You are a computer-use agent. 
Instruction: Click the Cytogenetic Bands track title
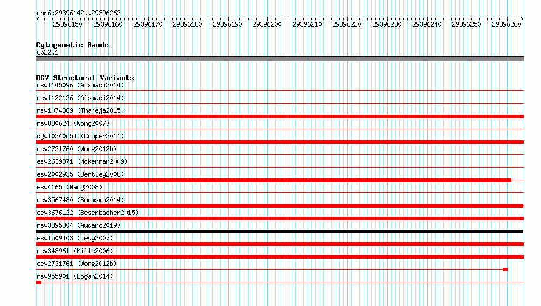click(72, 45)
